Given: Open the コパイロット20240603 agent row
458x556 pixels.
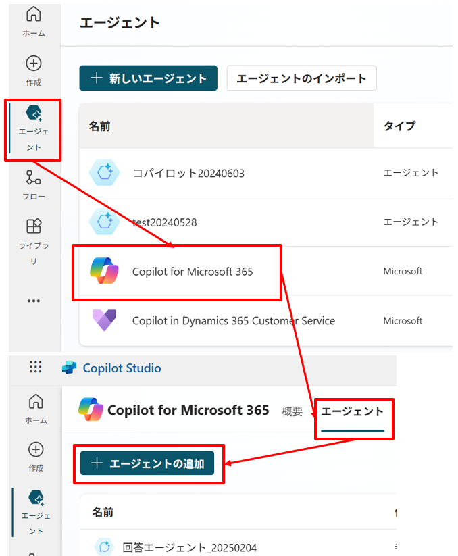Looking at the screenshot, I should pyautogui.click(x=266, y=173).
